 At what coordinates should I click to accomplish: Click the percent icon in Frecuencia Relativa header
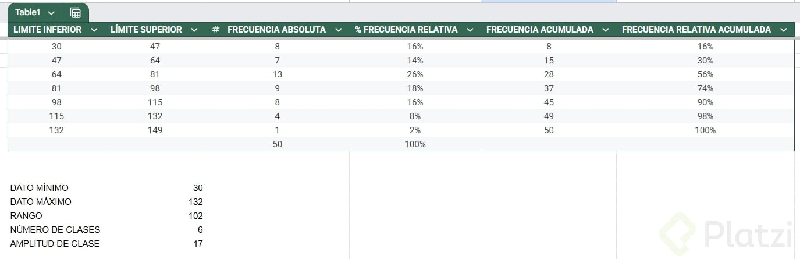tap(359, 30)
